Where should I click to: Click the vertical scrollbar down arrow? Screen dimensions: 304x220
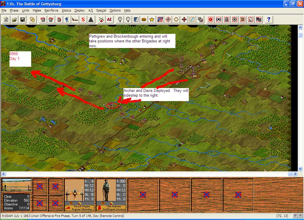click(x=300, y=169)
